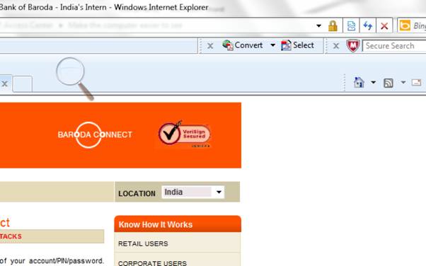Screen dimensions: 426x266
Task: Open a new blank tab
Action: click(x=22, y=83)
